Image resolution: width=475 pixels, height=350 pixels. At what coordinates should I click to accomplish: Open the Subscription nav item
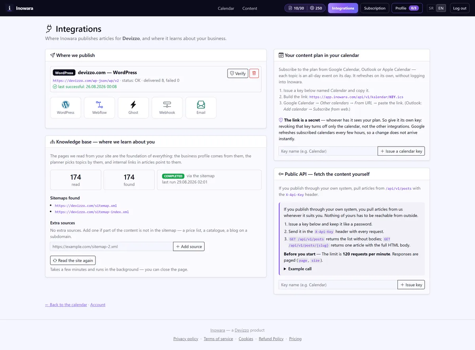coord(375,8)
